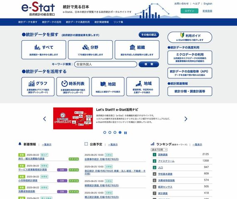Open the 矯正統計調査 月報 link
The height and width of the screenshot is (199, 237).
coord(102,197)
